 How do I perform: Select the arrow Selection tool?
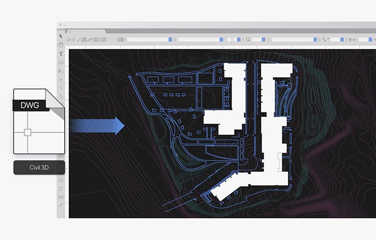tap(61, 36)
